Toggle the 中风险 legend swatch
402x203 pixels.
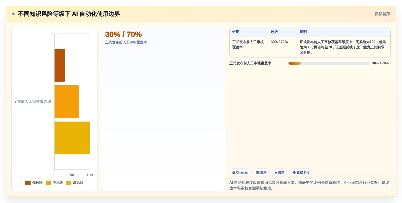point(48,183)
